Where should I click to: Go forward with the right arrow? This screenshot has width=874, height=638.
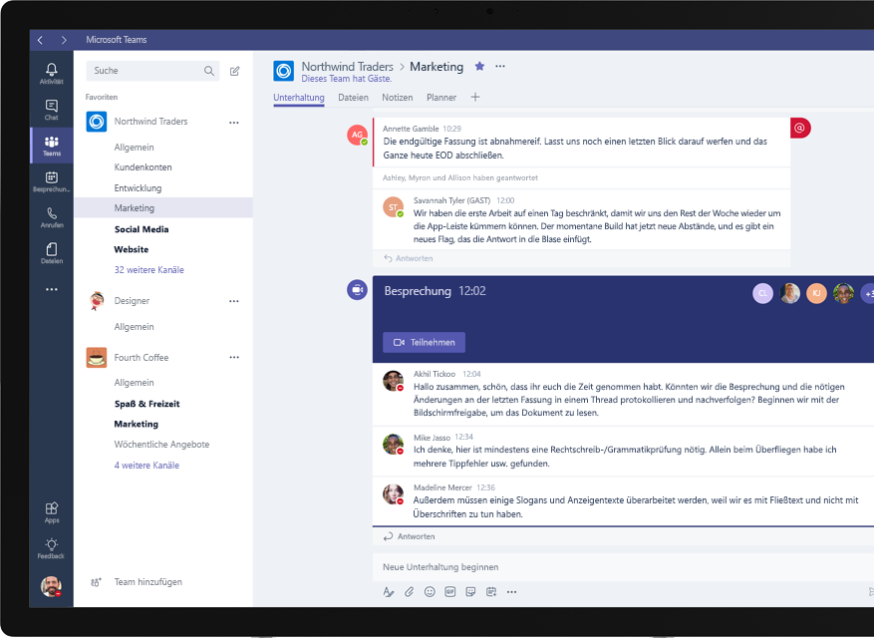64,40
